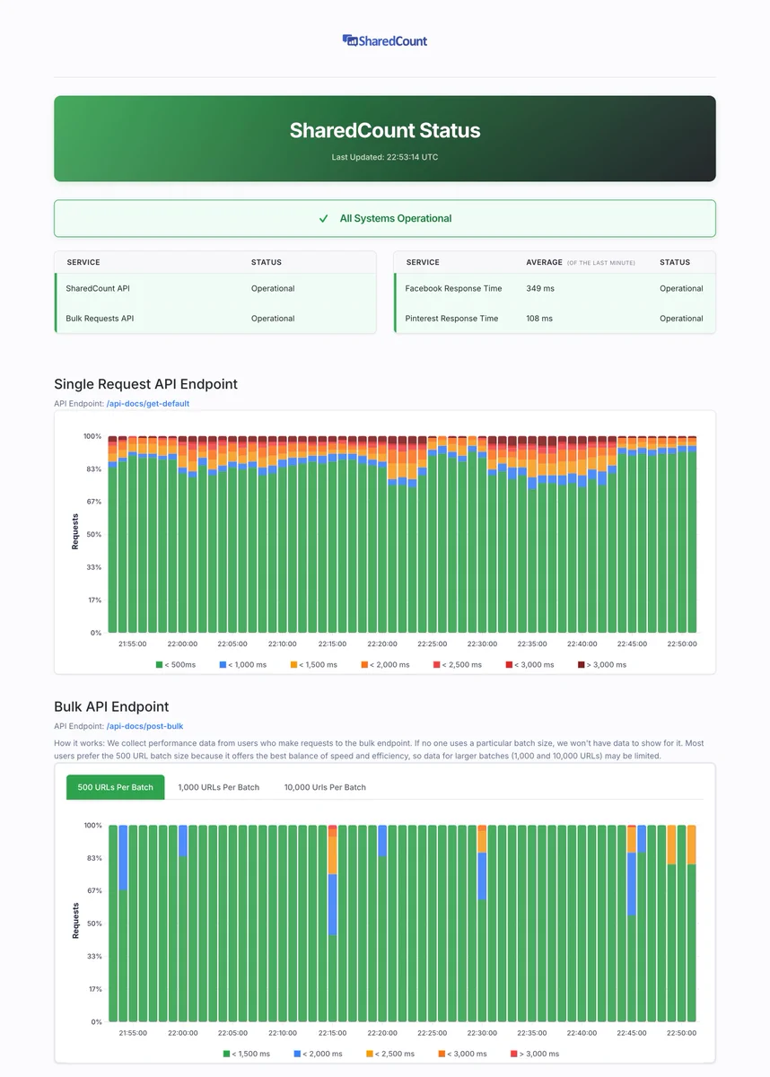This screenshot has width=770, height=1077.
Task: Toggle the < 1,500 ms legend swatch in bulk chart
Action: (x=225, y=1054)
